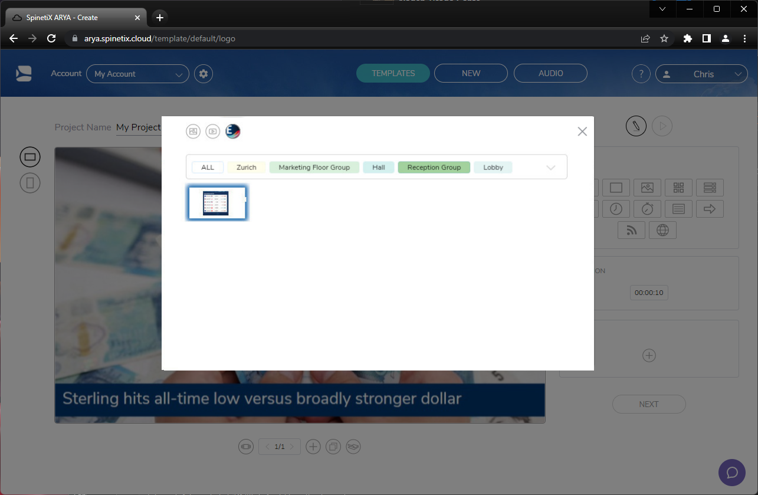Enable the Zurich filter tag
This screenshot has width=758, height=495.
coord(246,167)
